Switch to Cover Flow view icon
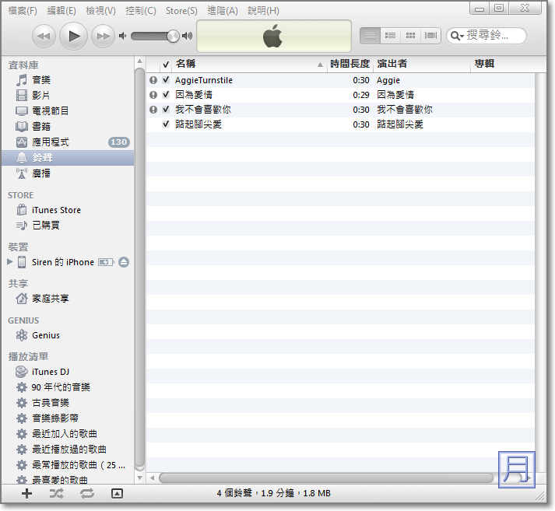Viewport: 555px width, 511px height. tap(430, 36)
